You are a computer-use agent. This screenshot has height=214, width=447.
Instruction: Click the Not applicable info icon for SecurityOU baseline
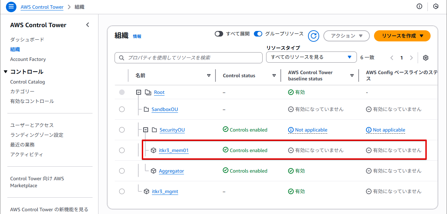291,130
